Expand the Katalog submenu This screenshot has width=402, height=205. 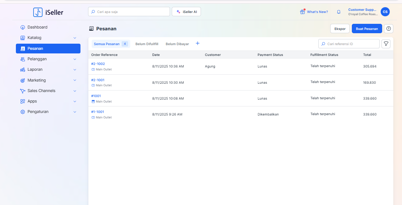tap(75, 38)
